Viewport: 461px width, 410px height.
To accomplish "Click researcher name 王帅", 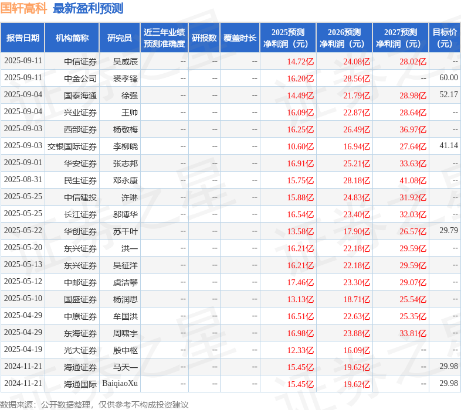I will click(x=130, y=113).
